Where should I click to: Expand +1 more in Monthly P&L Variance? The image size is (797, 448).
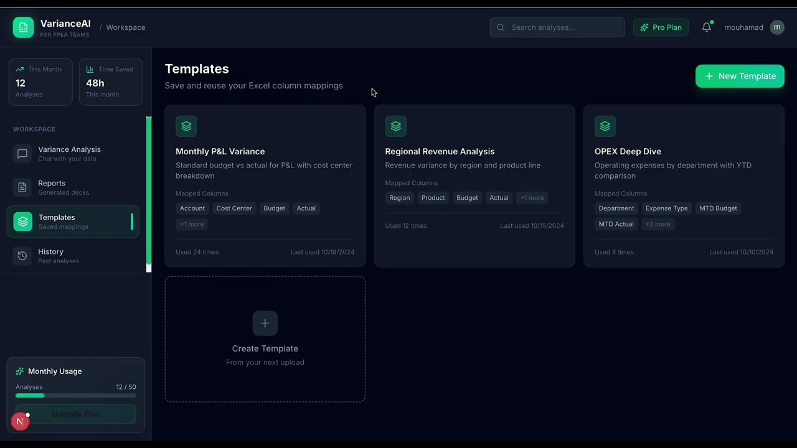(192, 224)
